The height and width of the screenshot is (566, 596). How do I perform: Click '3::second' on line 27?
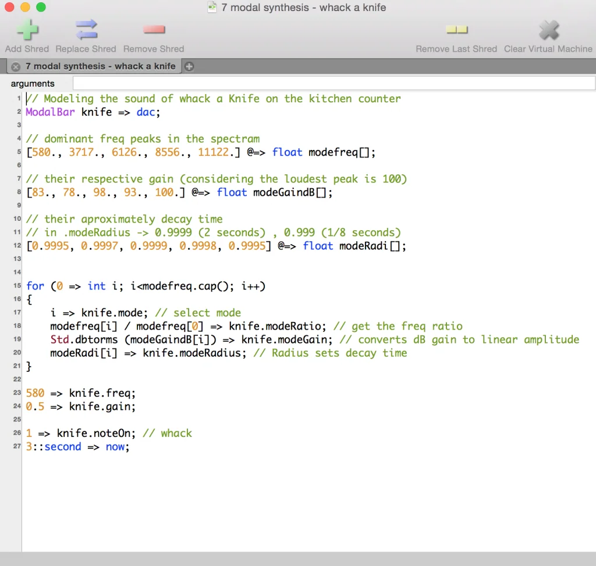pyautogui.click(x=53, y=447)
